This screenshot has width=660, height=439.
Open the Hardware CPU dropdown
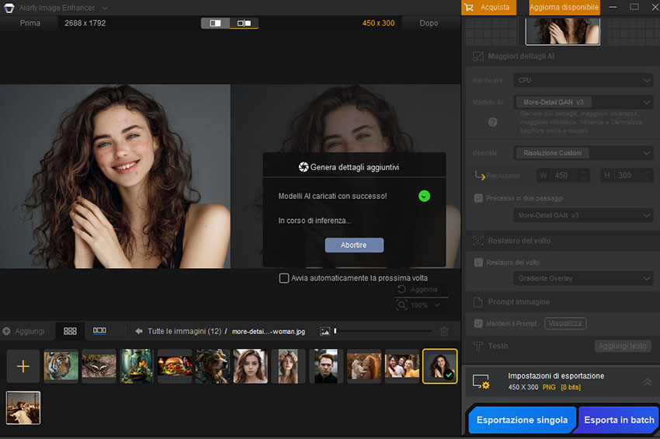tap(583, 80)
